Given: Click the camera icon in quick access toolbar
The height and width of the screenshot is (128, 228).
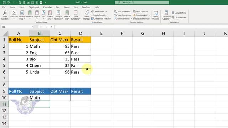Looking at the screenshot, I should point(37,2).
